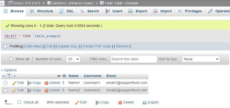The width and height of the screenshot is (230, 108).
Task: Click the Search this table field
Action: [134, 59]
